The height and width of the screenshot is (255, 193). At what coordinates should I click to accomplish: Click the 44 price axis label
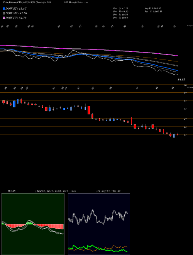185,127
